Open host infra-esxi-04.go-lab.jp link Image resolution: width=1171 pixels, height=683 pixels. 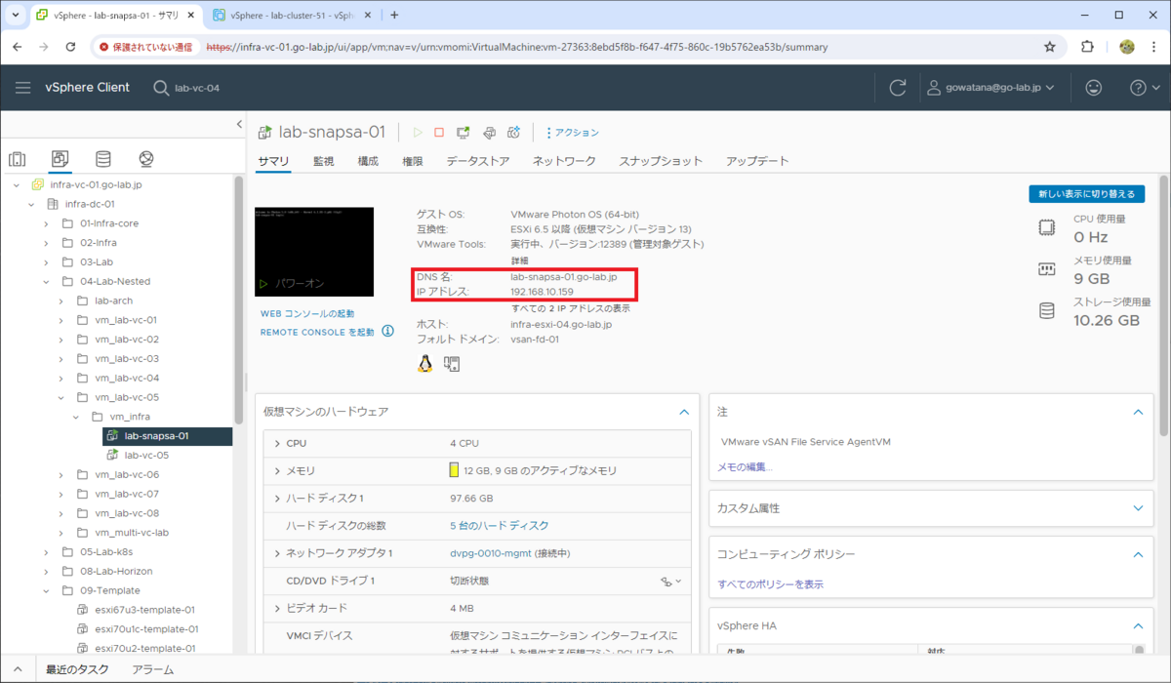(x=561, y=324)
